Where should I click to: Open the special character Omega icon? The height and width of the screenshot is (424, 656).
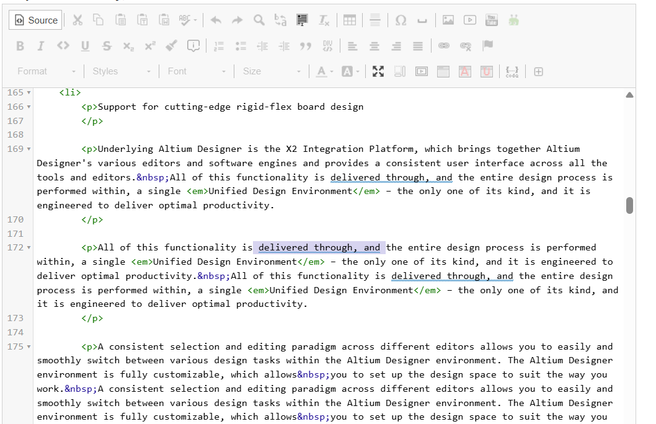click(401, 20)
